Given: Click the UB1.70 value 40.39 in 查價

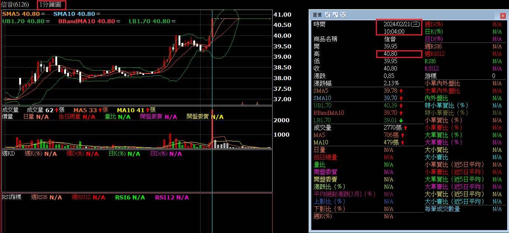Looking at the screenshot, I should pyautogui.click(x=390, y=106).
